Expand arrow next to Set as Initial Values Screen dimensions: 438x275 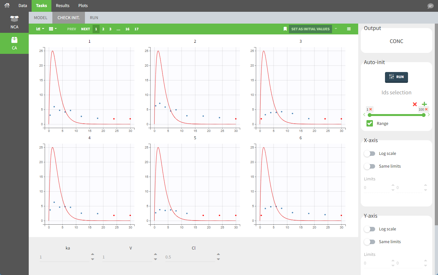point(336,29)
